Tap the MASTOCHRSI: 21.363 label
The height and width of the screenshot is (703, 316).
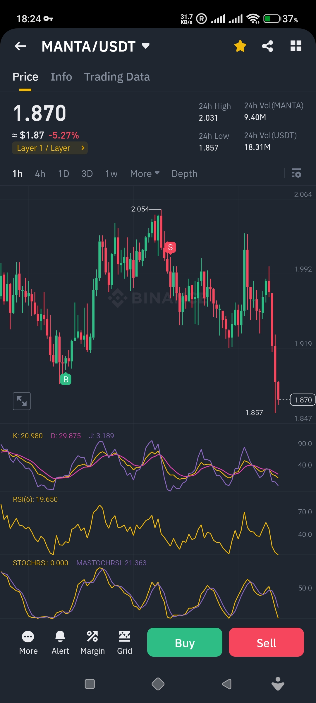[x=111, y=563]
